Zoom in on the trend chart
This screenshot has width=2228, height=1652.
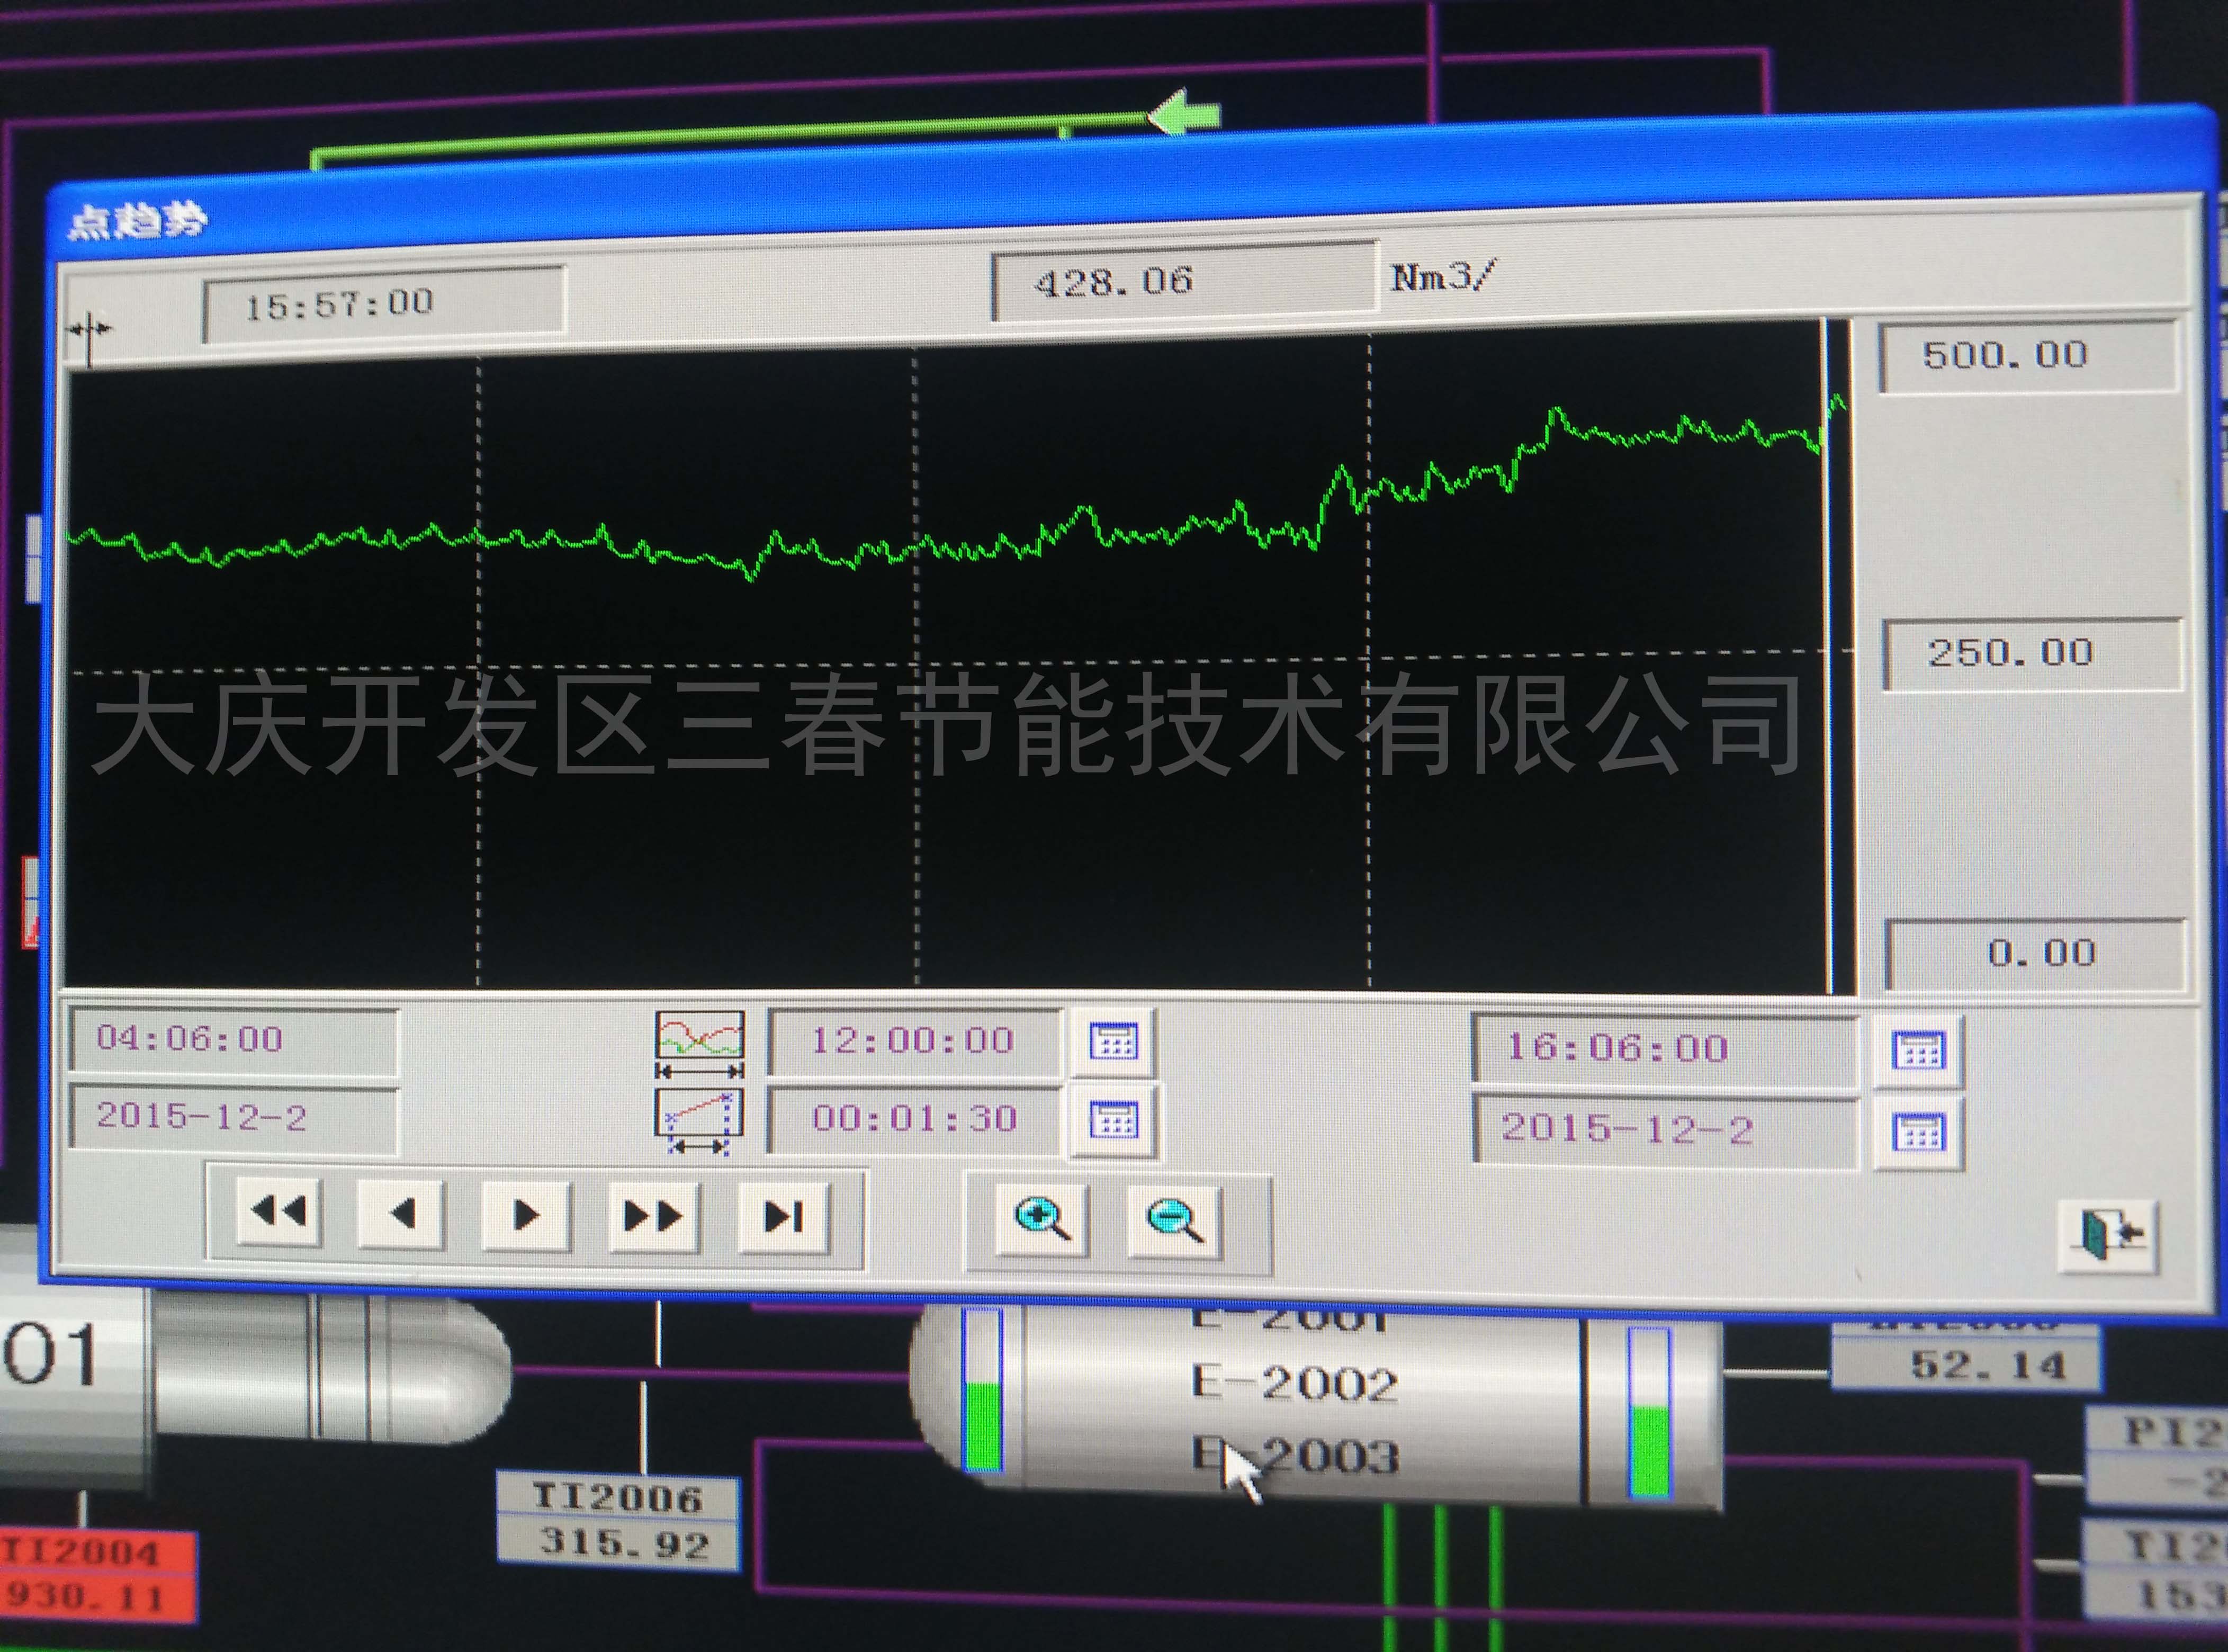tap(1042, 1219)
